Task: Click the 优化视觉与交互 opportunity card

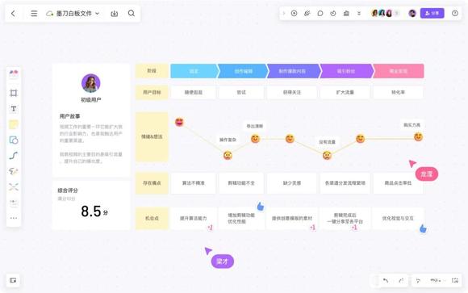Action: 398,218
